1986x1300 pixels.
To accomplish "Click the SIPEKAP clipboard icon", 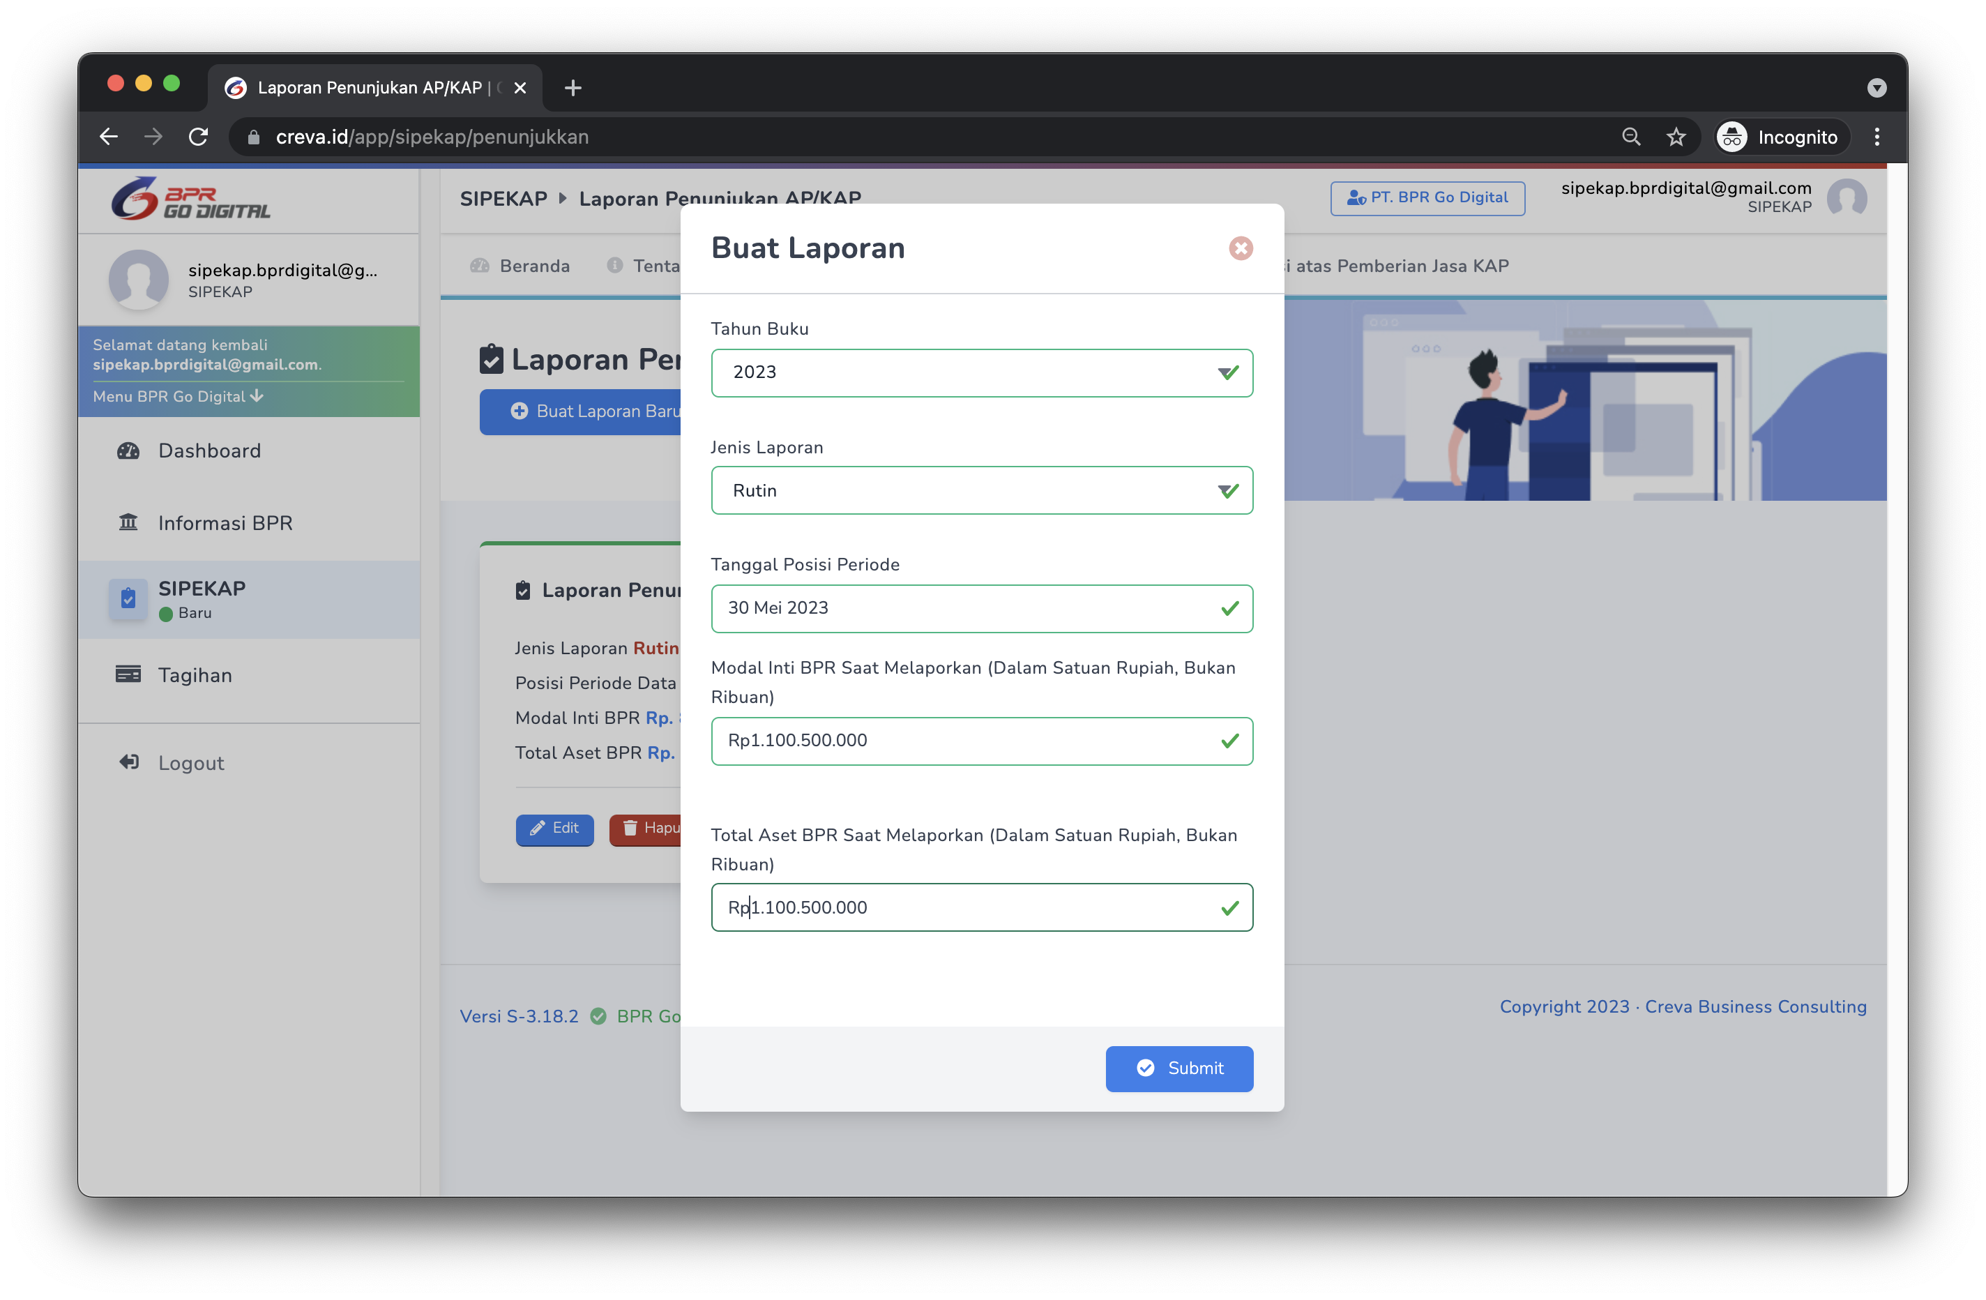I will pos(128,598).
